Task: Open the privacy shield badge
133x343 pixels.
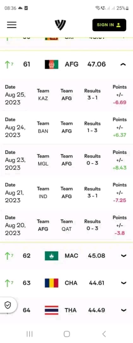Action: 8,305
